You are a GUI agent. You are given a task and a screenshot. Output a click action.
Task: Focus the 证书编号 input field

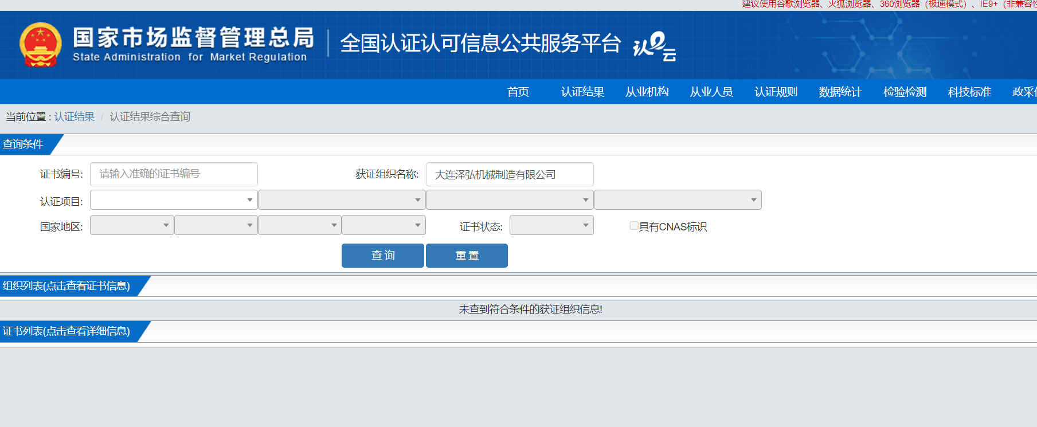click(174, 174)
